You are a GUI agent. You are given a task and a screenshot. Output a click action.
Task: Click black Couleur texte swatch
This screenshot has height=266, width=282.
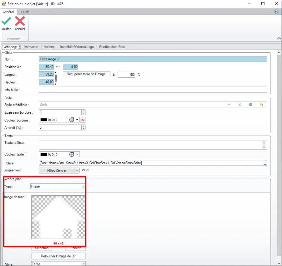coord(44,154)
